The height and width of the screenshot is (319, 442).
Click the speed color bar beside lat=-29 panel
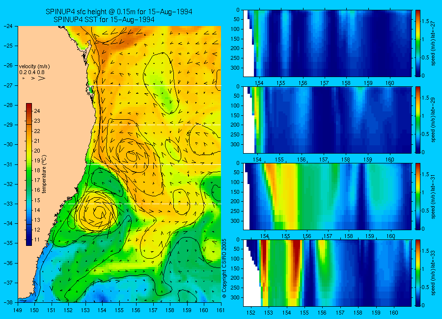[417, 120]
